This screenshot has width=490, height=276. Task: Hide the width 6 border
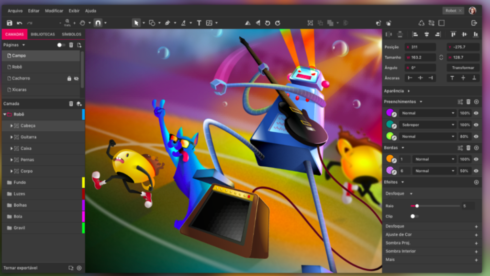click(x=476, y=171)
